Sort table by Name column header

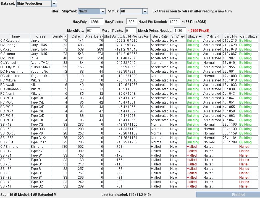[15, 36]
